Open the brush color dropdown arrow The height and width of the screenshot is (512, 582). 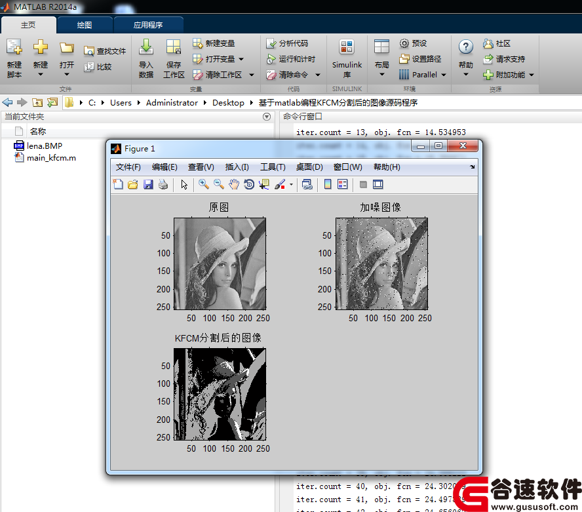(291, 184)
